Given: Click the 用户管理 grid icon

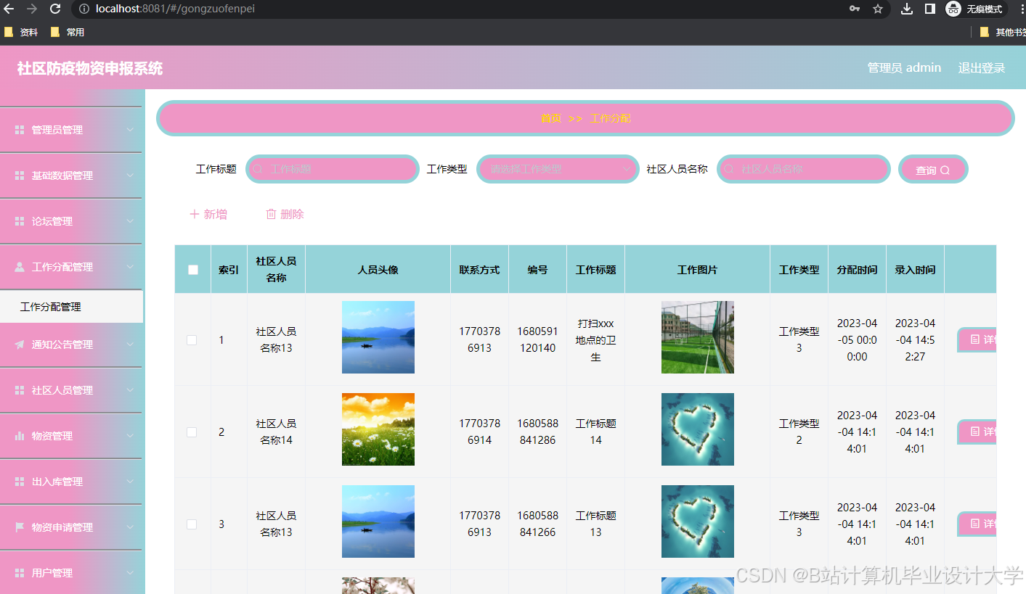Looking at the screenshot, I should [20, 573].
